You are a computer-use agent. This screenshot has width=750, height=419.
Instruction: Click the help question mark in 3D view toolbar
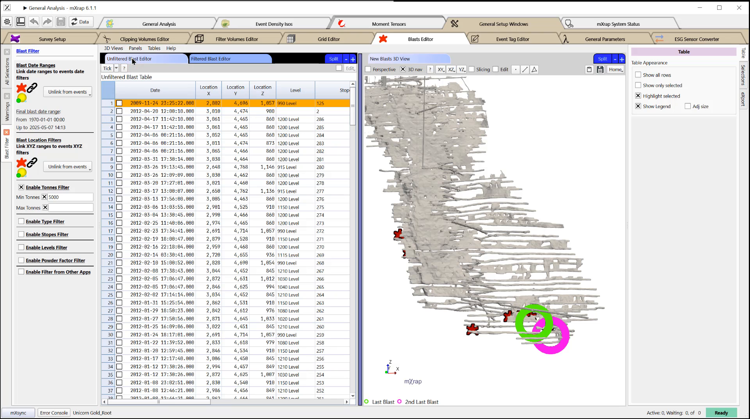(x=430, y=69)
